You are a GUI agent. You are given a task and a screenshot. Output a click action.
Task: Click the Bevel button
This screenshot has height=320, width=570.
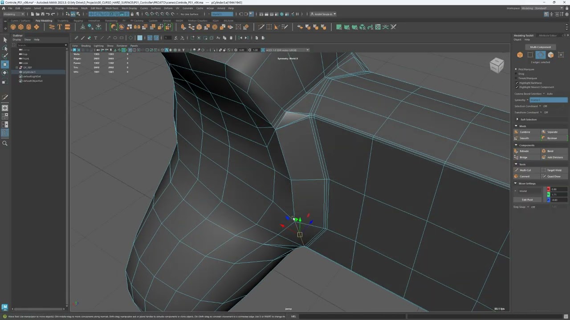[554, 151]
